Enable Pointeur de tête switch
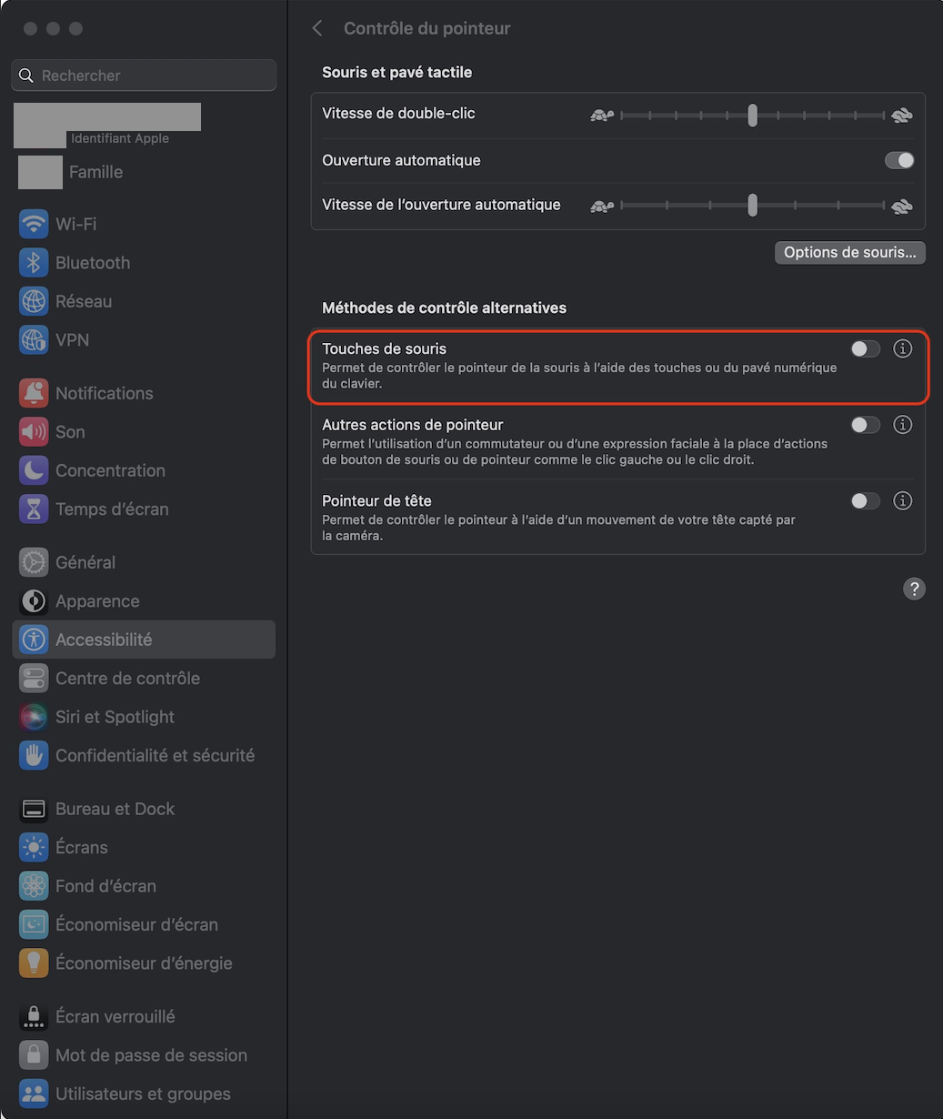Image resolution: width=943 pixels, height=1119 pixels. click(865, 500)
